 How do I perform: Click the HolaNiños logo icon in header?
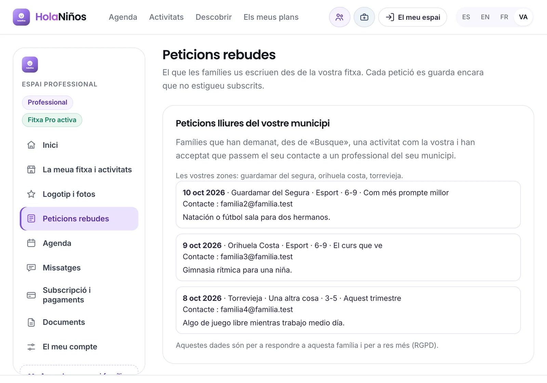[x=21, y=17]
